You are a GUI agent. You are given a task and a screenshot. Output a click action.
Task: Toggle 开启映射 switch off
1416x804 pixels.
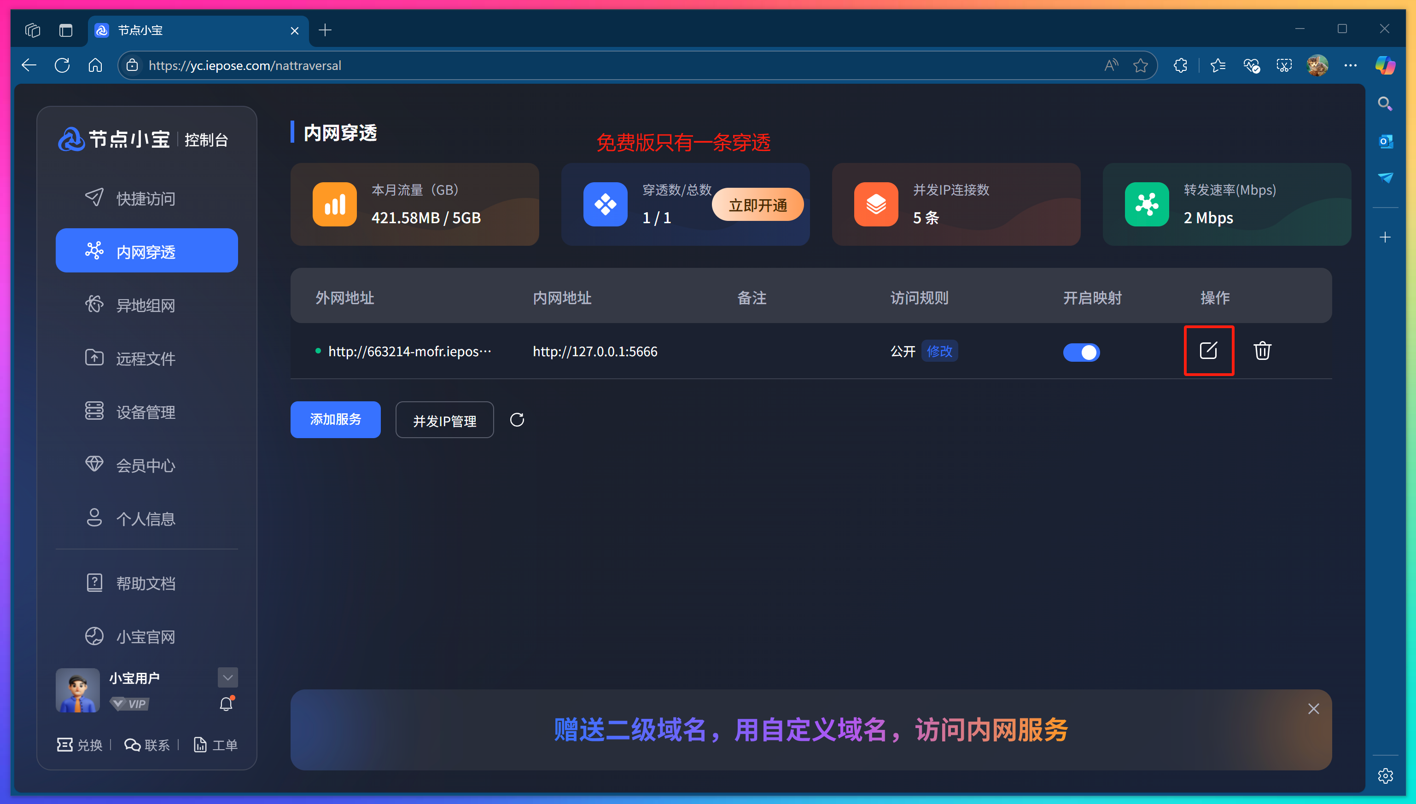[x=1081, y=352]
